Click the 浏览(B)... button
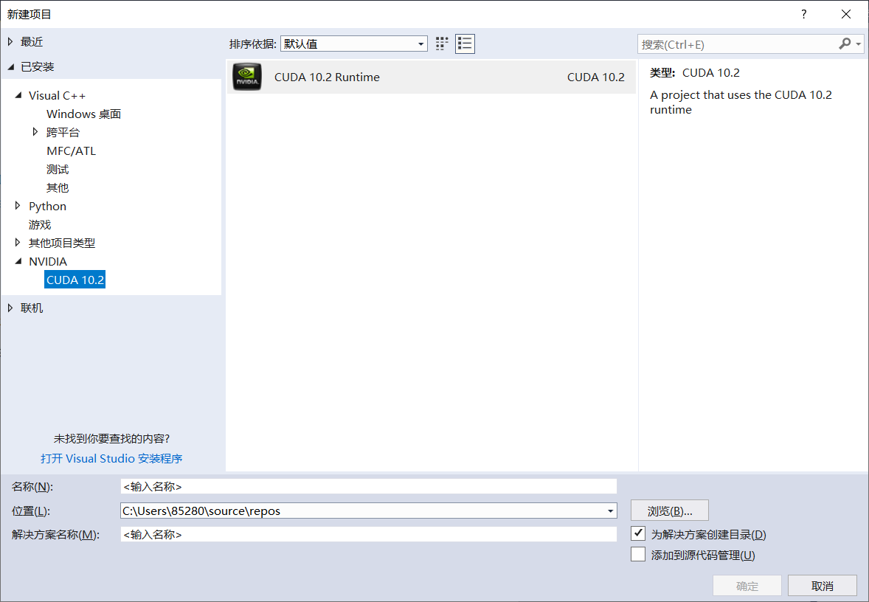Viewport: 869px width, 602px height. tap(670, 511)
